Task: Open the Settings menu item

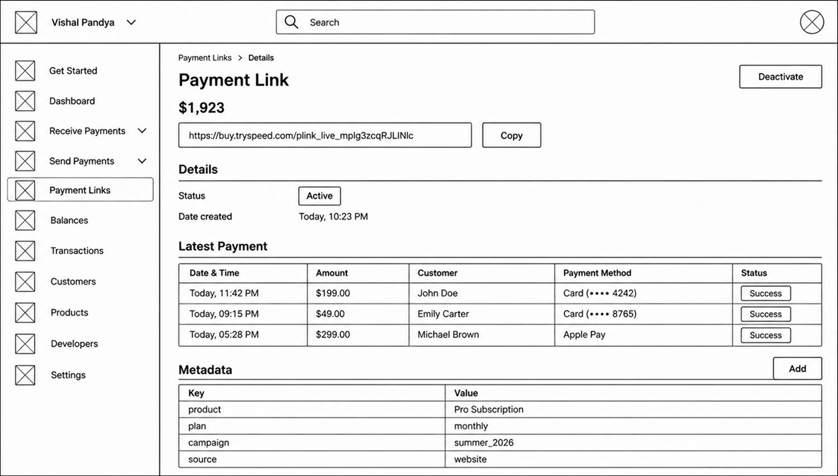Action: pyautogui.click(x=68, y=375)
